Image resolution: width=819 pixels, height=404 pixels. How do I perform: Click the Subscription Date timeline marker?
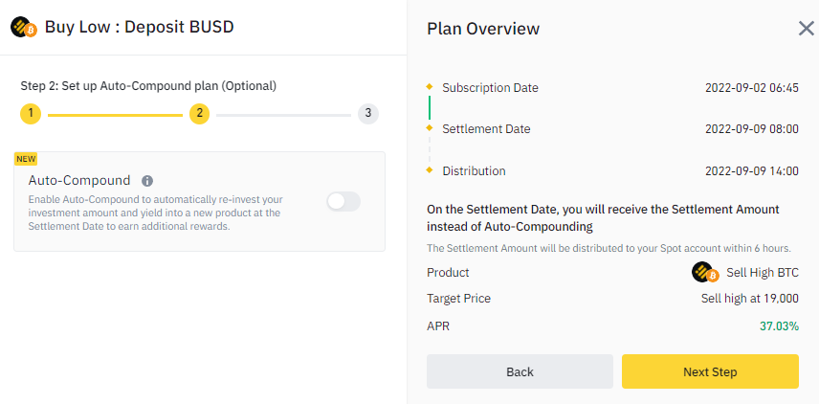(430, 87)
